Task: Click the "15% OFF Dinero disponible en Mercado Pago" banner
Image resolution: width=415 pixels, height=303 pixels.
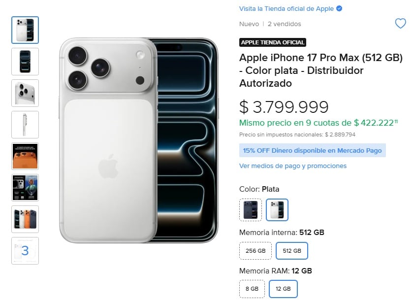Action: pyautogui.click(x=312, y=150)
